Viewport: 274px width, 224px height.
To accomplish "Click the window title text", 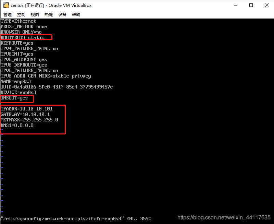I will [51, 5].
